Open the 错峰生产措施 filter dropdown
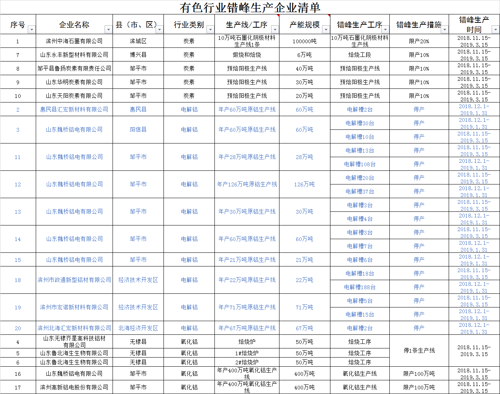Viewport: 500px width, 394px height. pyautogui.click(x=444, y=30)
